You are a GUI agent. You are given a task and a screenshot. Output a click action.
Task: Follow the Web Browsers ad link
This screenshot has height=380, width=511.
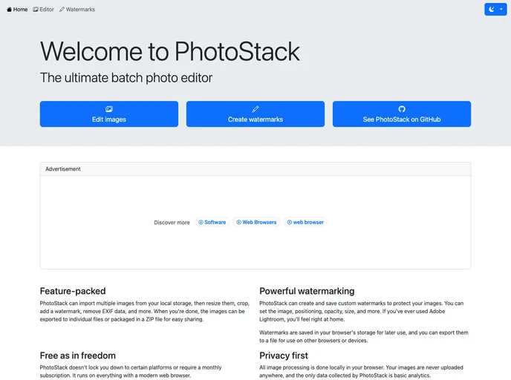(256, 222)
